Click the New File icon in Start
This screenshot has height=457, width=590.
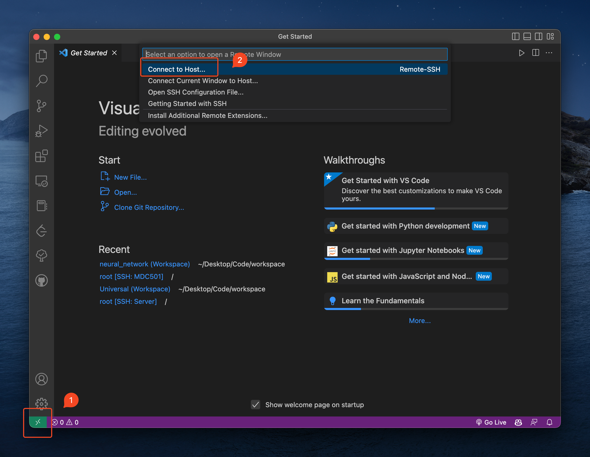click(x=105, y=176)
